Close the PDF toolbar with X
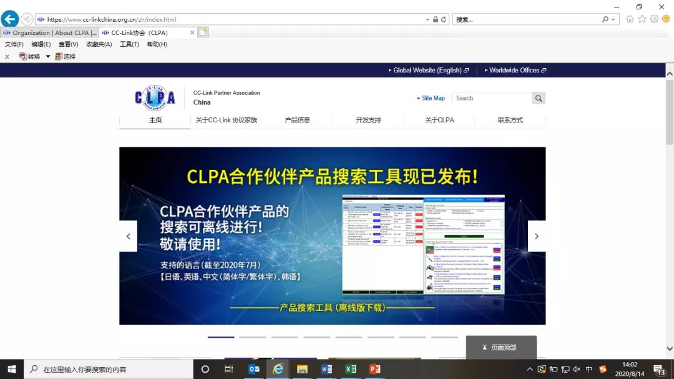Image resolution: width=674 pixels, height=379 pixels. point(7,56)
